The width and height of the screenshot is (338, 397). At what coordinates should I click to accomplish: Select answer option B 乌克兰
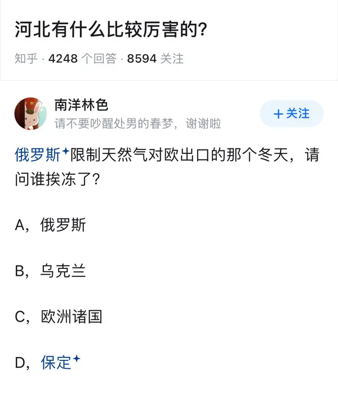(50, 271)
